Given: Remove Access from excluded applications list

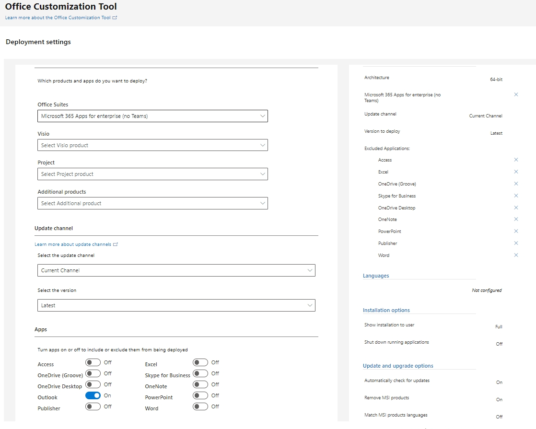Looking at the screenshot, I should [x=516, y=160].
